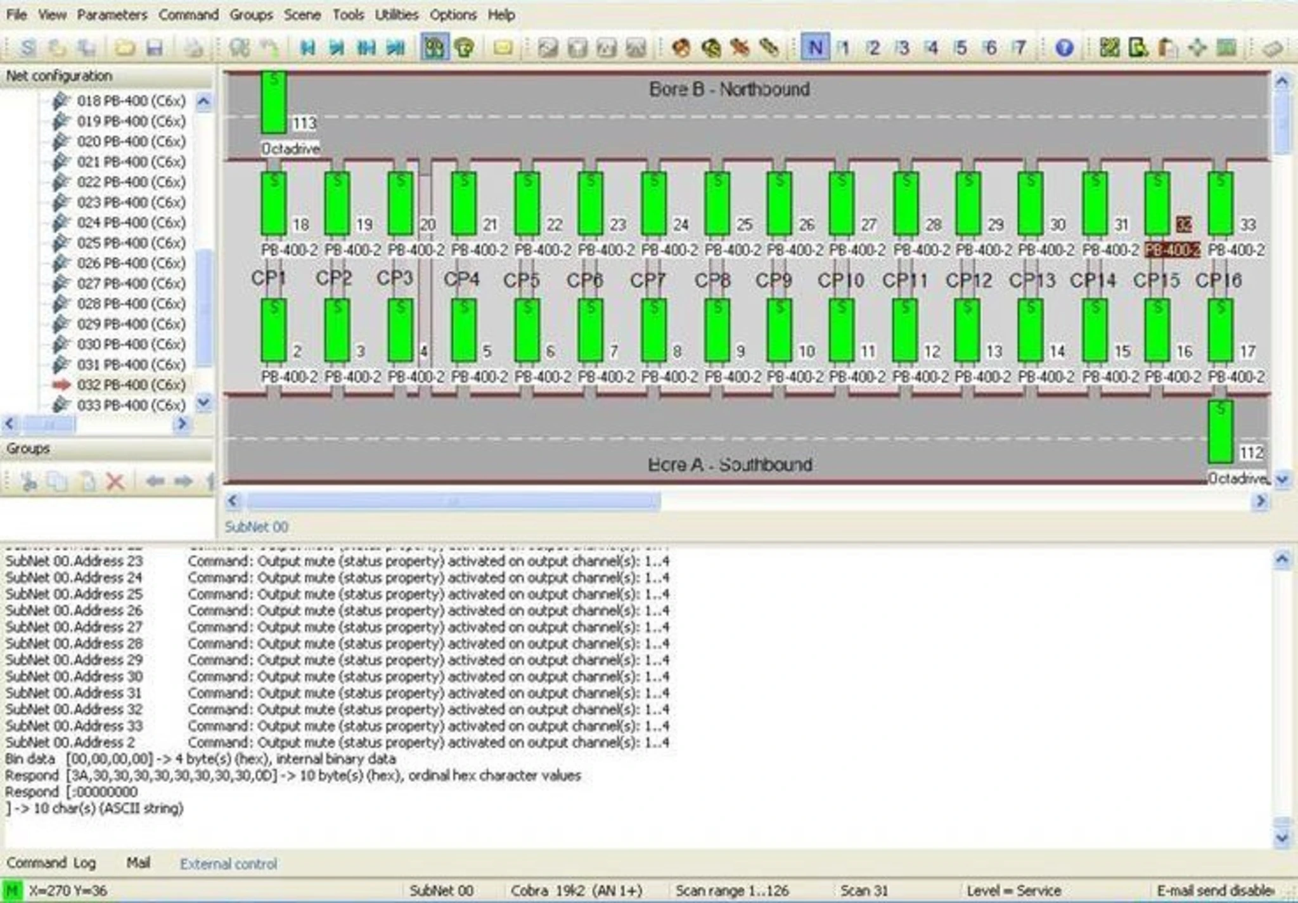The image size is (1298, 903).
Task: Open the search (binoculars) tool
Action: click(x=240, y=48)
